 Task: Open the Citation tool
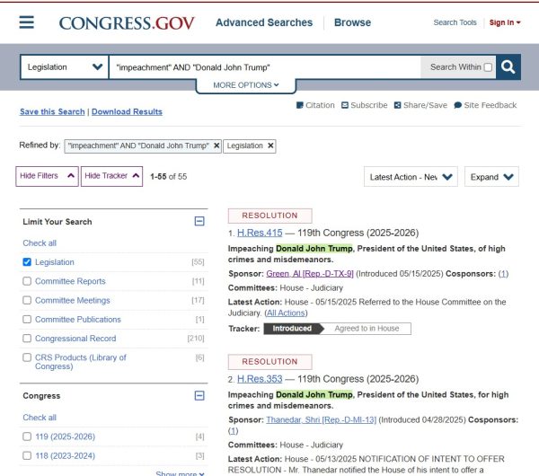tap(315, 105)
